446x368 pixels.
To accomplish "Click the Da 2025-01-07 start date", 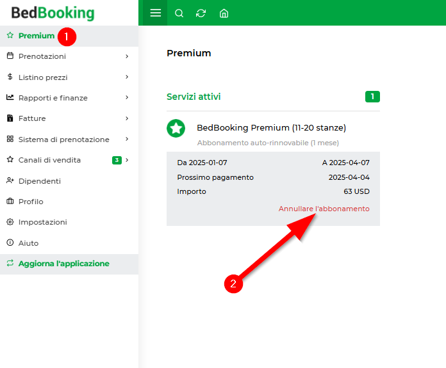I will 202,163.
